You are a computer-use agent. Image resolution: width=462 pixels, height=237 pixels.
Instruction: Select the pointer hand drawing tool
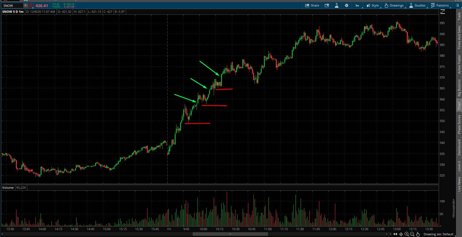(x=418, y=234)
